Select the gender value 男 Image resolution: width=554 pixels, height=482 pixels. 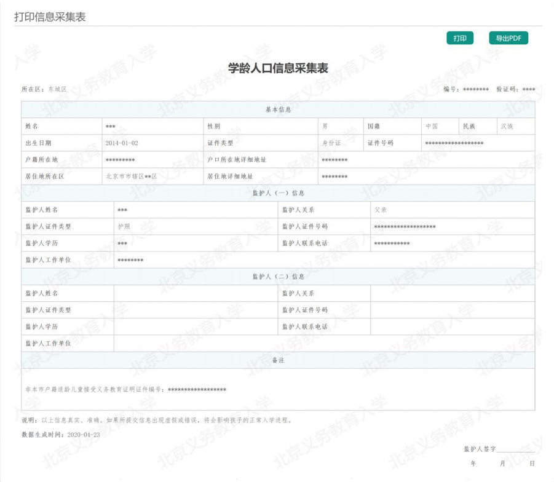pyautogui.click(x=325, y=127)
